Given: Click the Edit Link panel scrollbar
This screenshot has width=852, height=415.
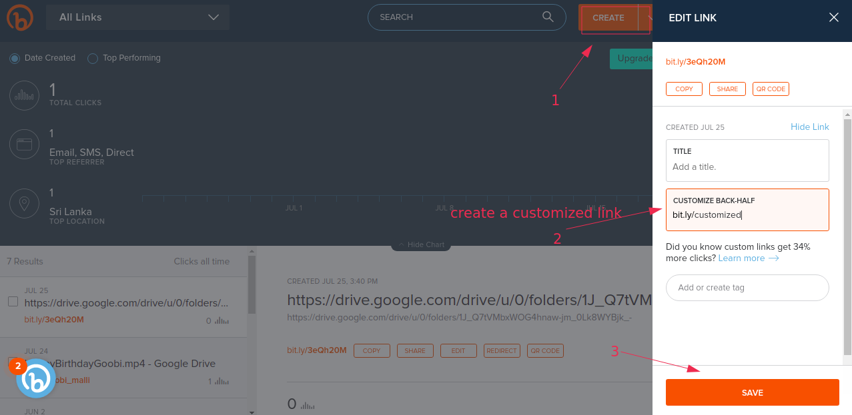Looking at the screenshot, I should pyautogui.click(x=847, y=237).
